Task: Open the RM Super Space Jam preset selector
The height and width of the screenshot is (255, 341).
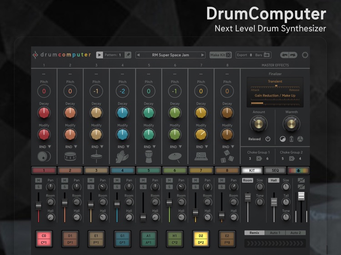Action: click(170, 55)
